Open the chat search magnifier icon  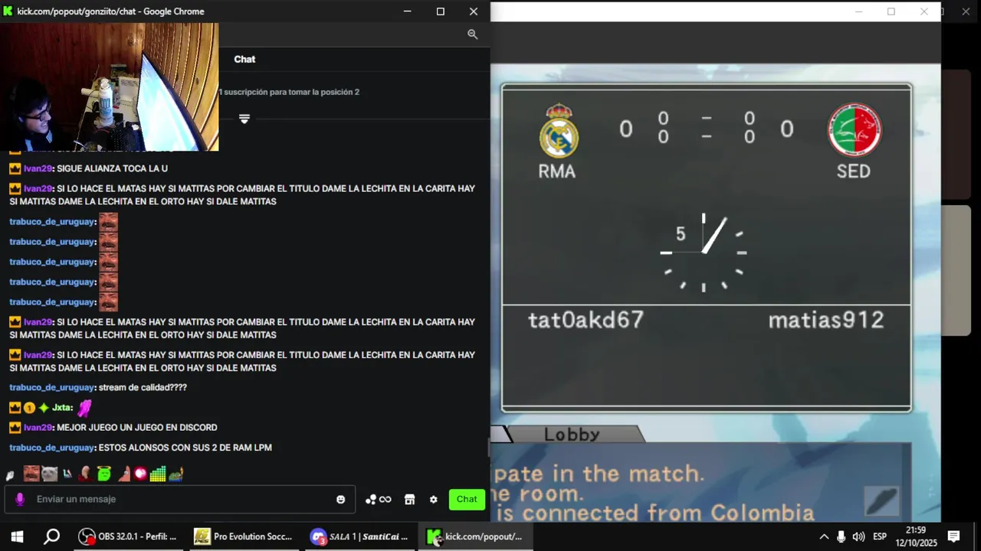[x=472, y=34]
